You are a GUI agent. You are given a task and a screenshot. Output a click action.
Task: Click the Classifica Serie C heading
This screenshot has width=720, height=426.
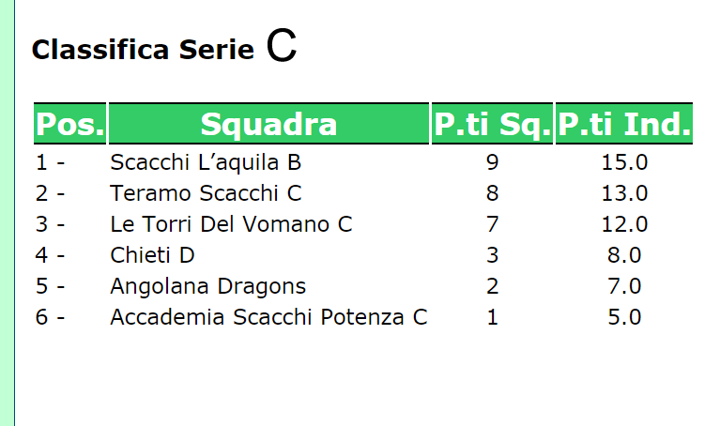click(x=164, y=46)
